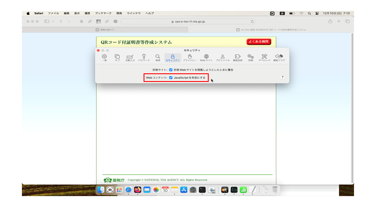
Task: Open the プロファイル profiles pane
Action: pyautogui.click(x=223, y=58)
